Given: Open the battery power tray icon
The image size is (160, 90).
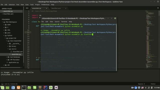Looking at the screenshot, I should [x=152, y=88].
